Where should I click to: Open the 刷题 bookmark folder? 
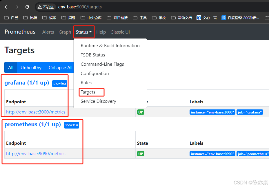[x=68, y=18]
